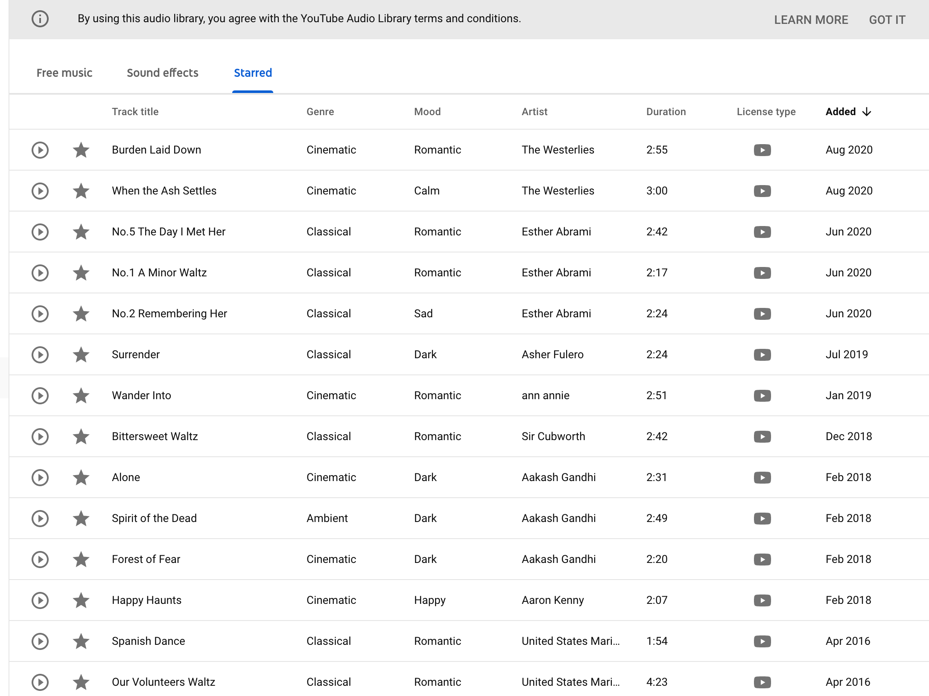Open the LEARN MORE link
Image resolution: width=929 pixels, height=696 pixels.
point(811,20)
